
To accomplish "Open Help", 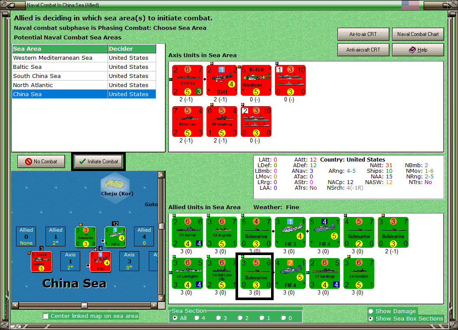I will (418, 50).
